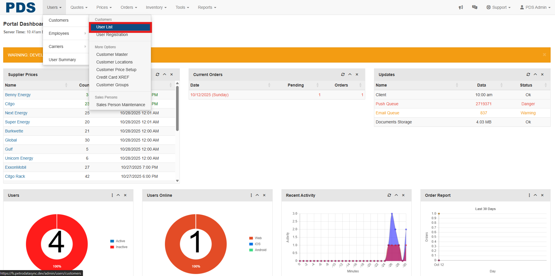
Task: Refresh the Recent Activity panel
Action: point(389,195)
